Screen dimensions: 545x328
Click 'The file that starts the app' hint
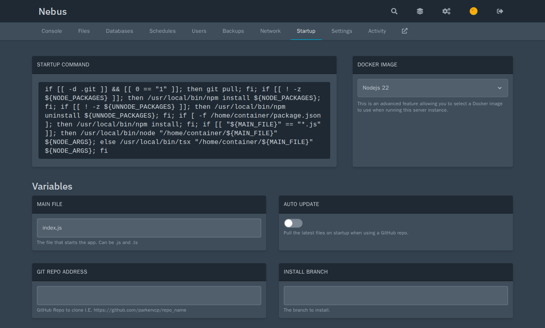click(87, 242)
